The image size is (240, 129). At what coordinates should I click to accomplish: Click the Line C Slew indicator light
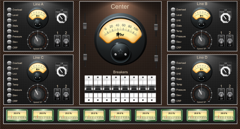9,95
